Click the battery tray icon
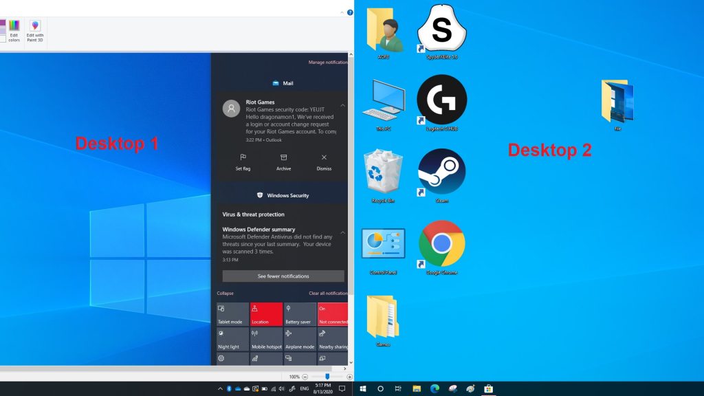 point(265,389)
